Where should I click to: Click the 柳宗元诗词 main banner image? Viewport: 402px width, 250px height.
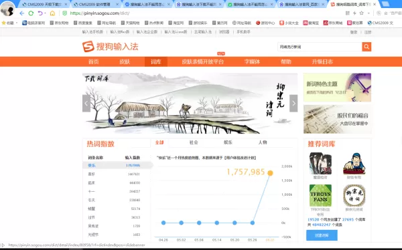190,104
